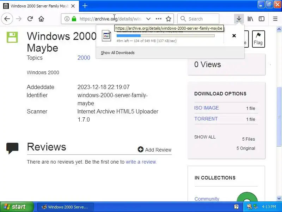Viewport: 282px width, 212px height.
Task: Open the Library toolbar icon
Action: coord(250,19)
